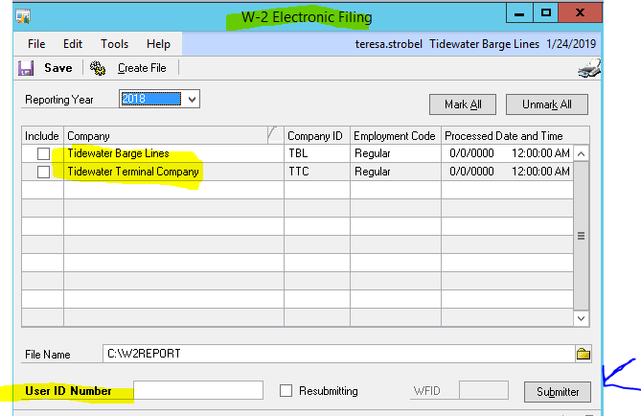
Task: Open the Reporting Year dropdown arrow
Action: tap(192, 99)
